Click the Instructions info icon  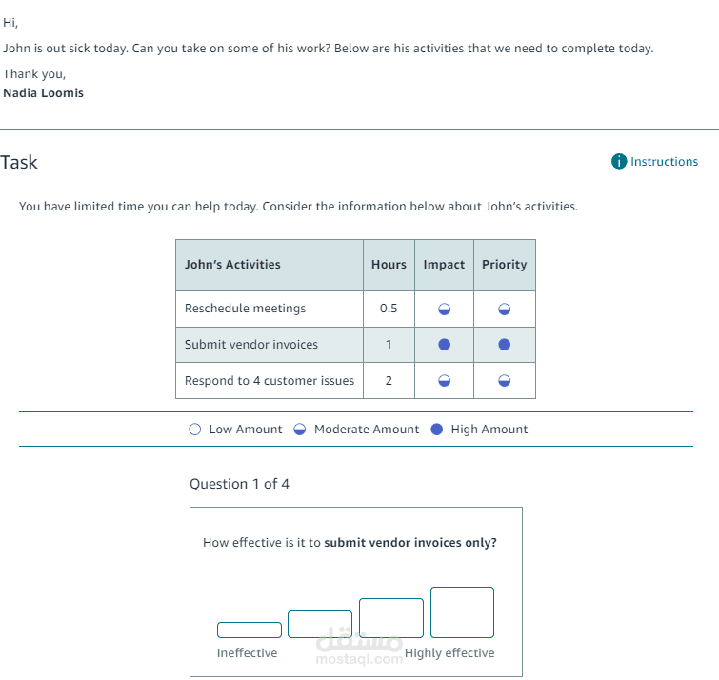coord(619,161)
